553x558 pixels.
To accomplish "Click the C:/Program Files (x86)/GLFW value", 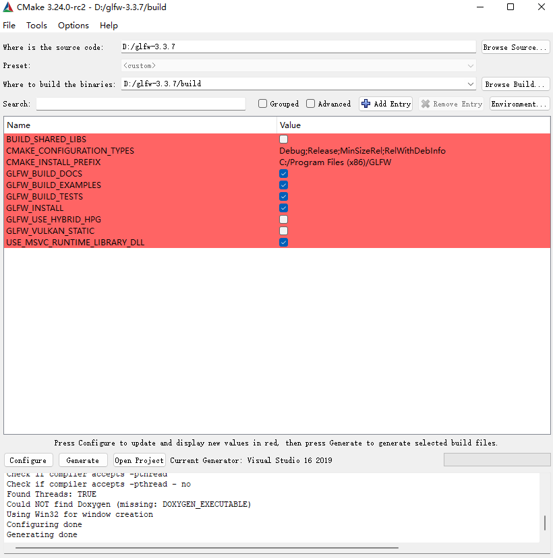I will 335,162.
